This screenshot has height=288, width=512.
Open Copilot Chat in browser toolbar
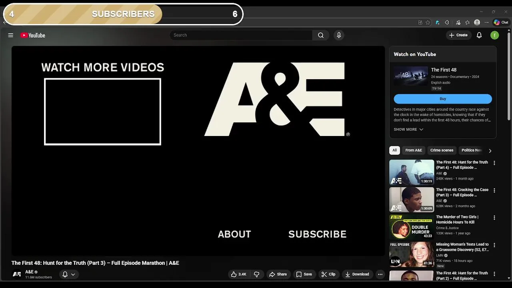tap(501, 22)
